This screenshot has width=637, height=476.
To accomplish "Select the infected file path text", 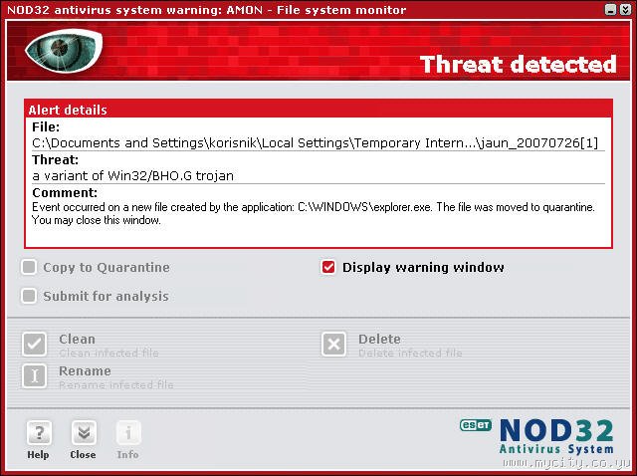I will [315, 143].
